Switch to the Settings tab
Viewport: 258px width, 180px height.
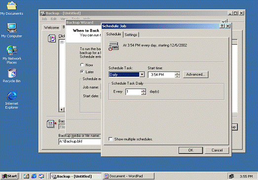[131, 34]
